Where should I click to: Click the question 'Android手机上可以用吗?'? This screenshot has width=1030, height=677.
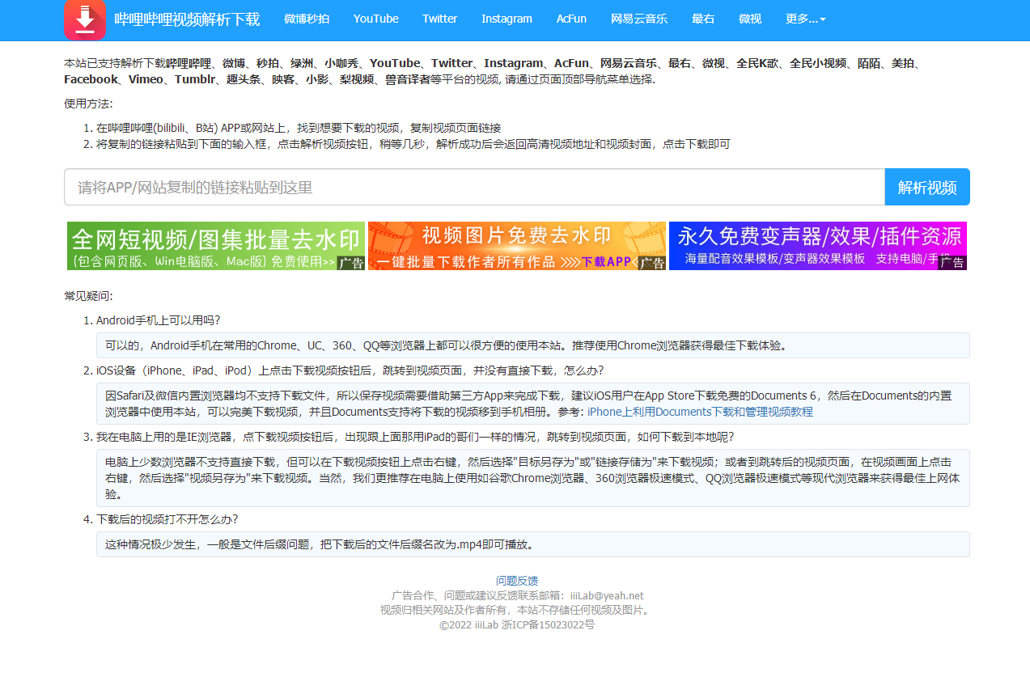(159, 320)
